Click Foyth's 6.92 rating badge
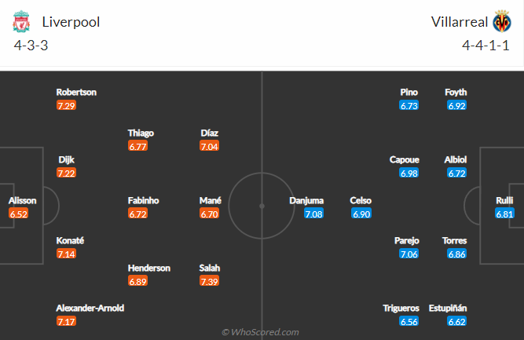524x340 pixels. (x=457, y=105)
